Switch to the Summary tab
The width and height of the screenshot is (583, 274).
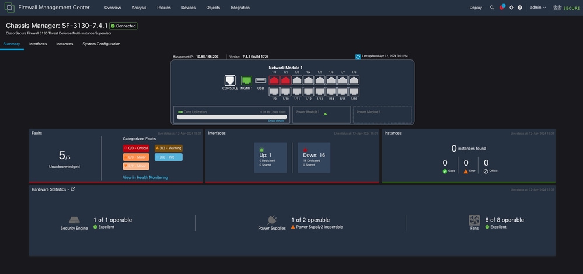pyautogui.click(x=12, y=44)
